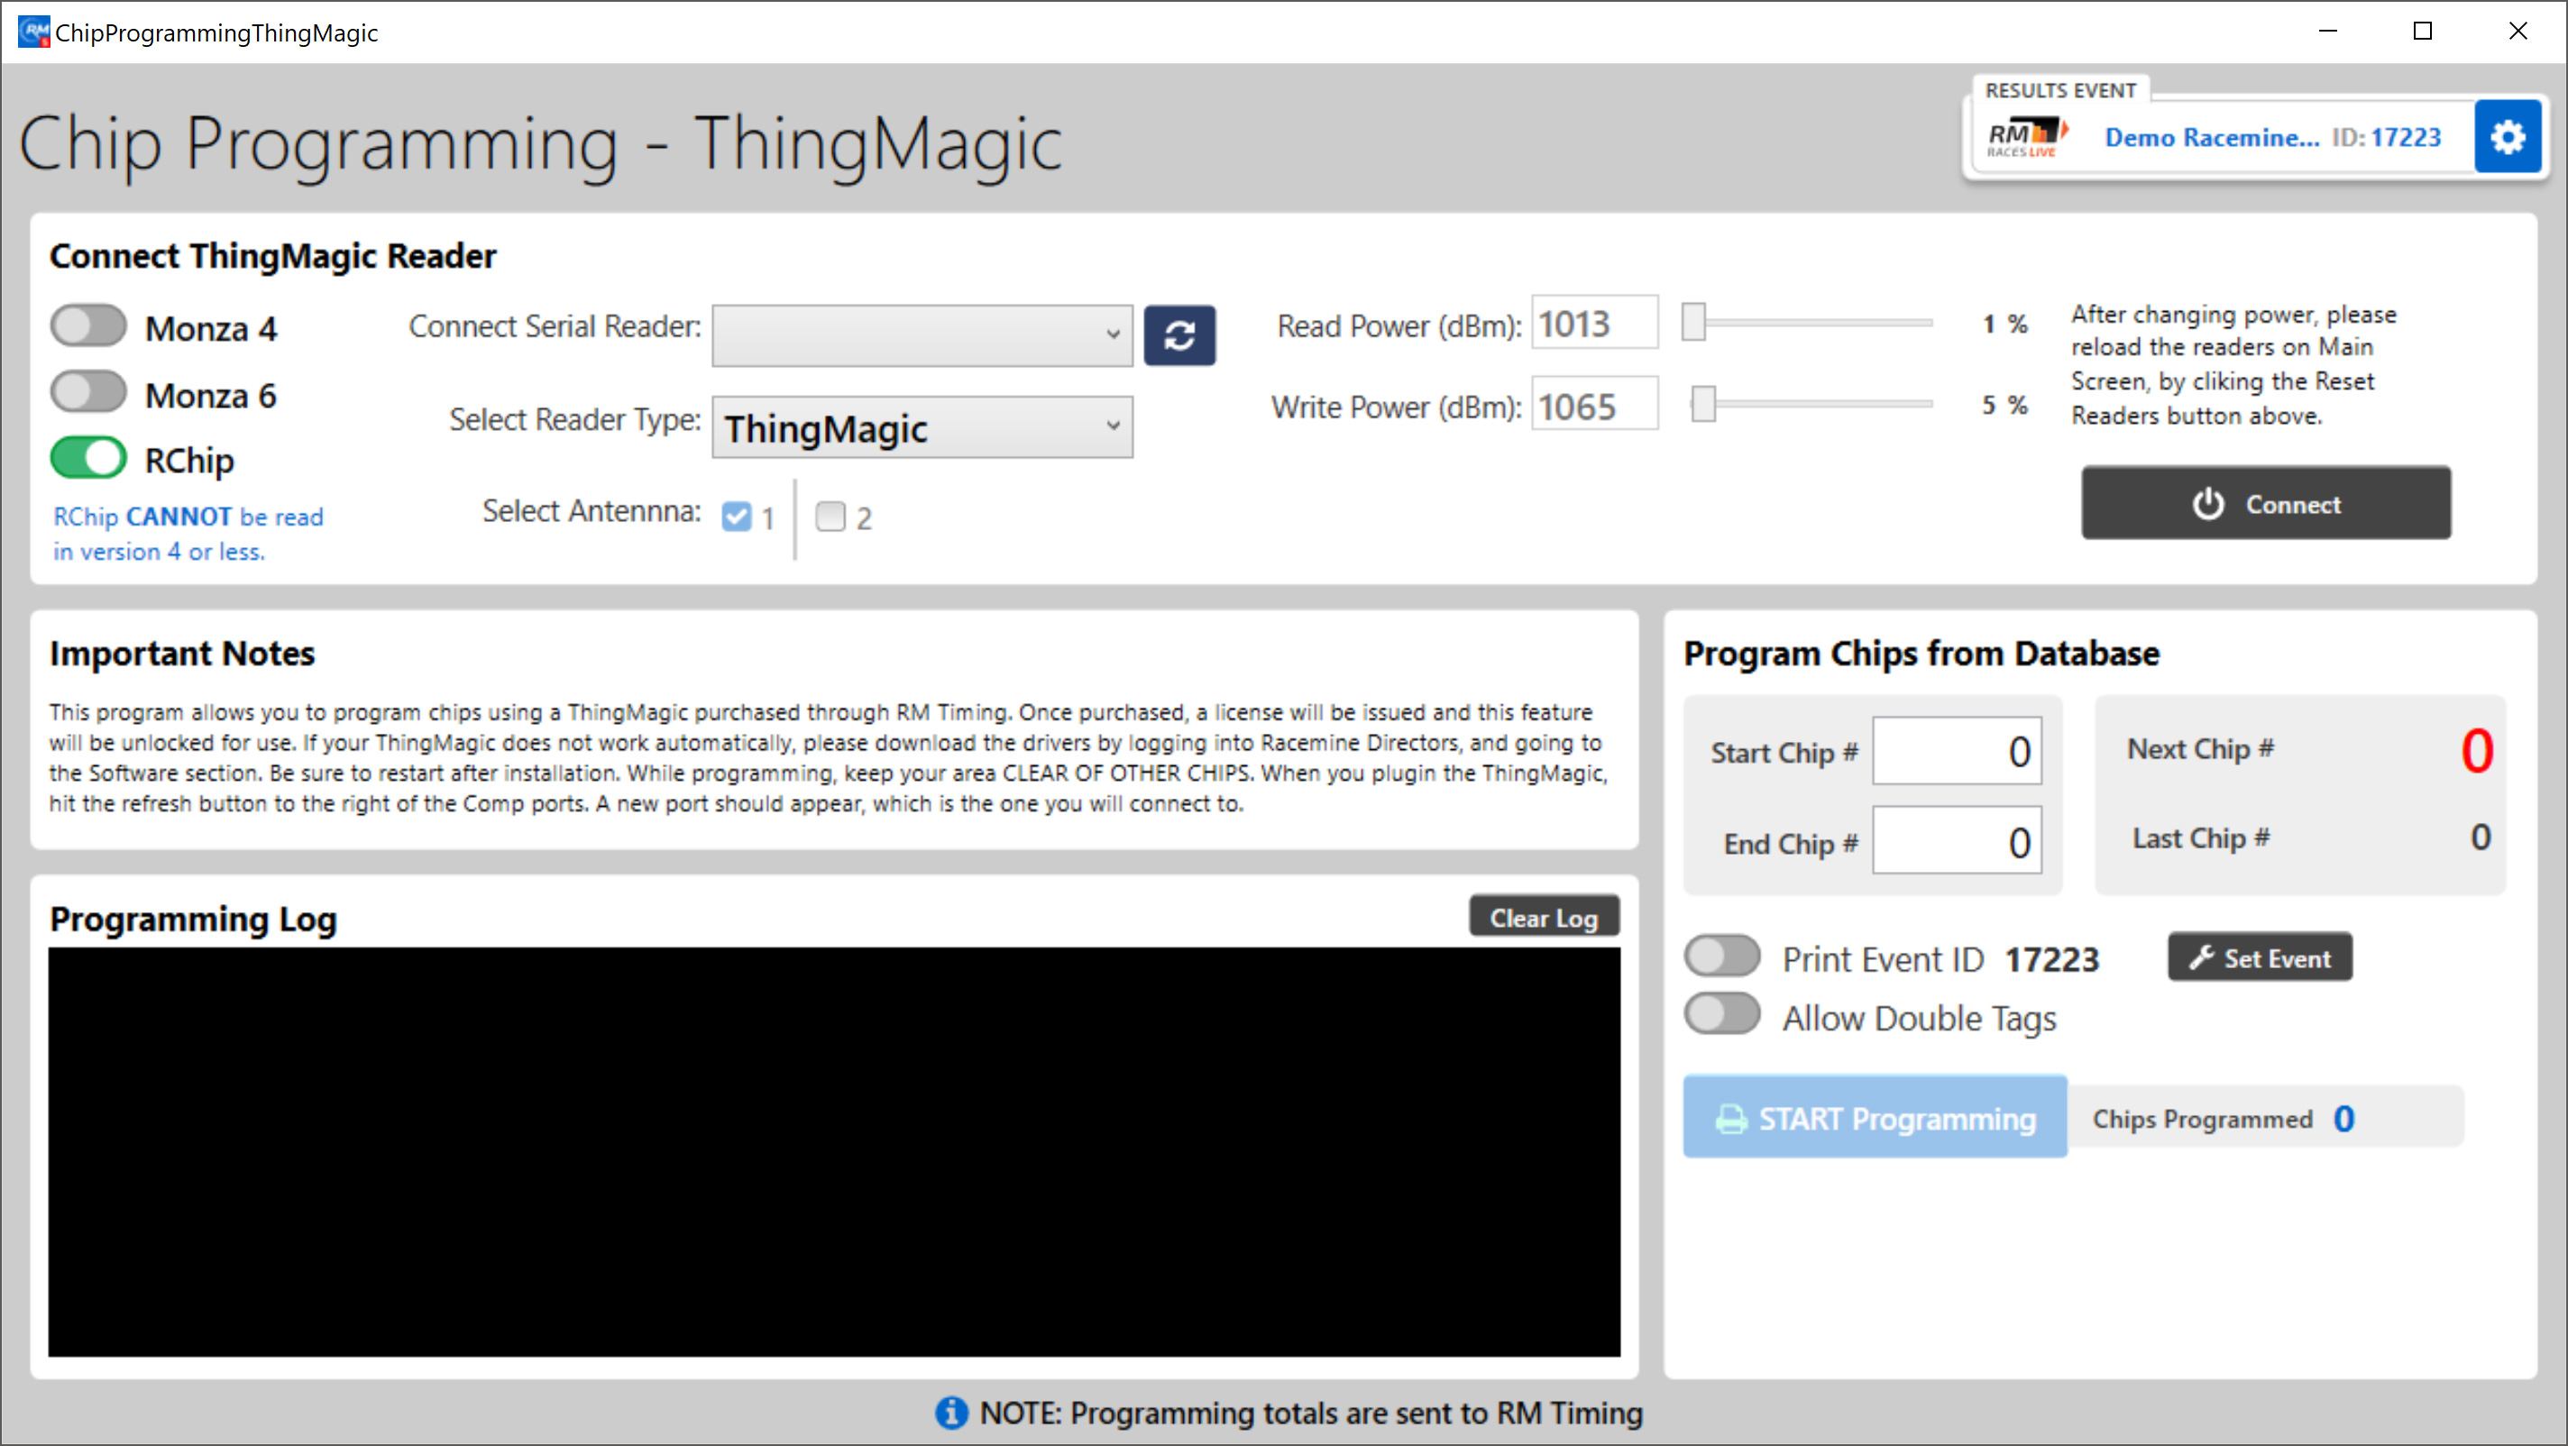The image size is (2568, 1446).
Task: Uncheck antenna 1 checkbox
Action: click(737, 517)
